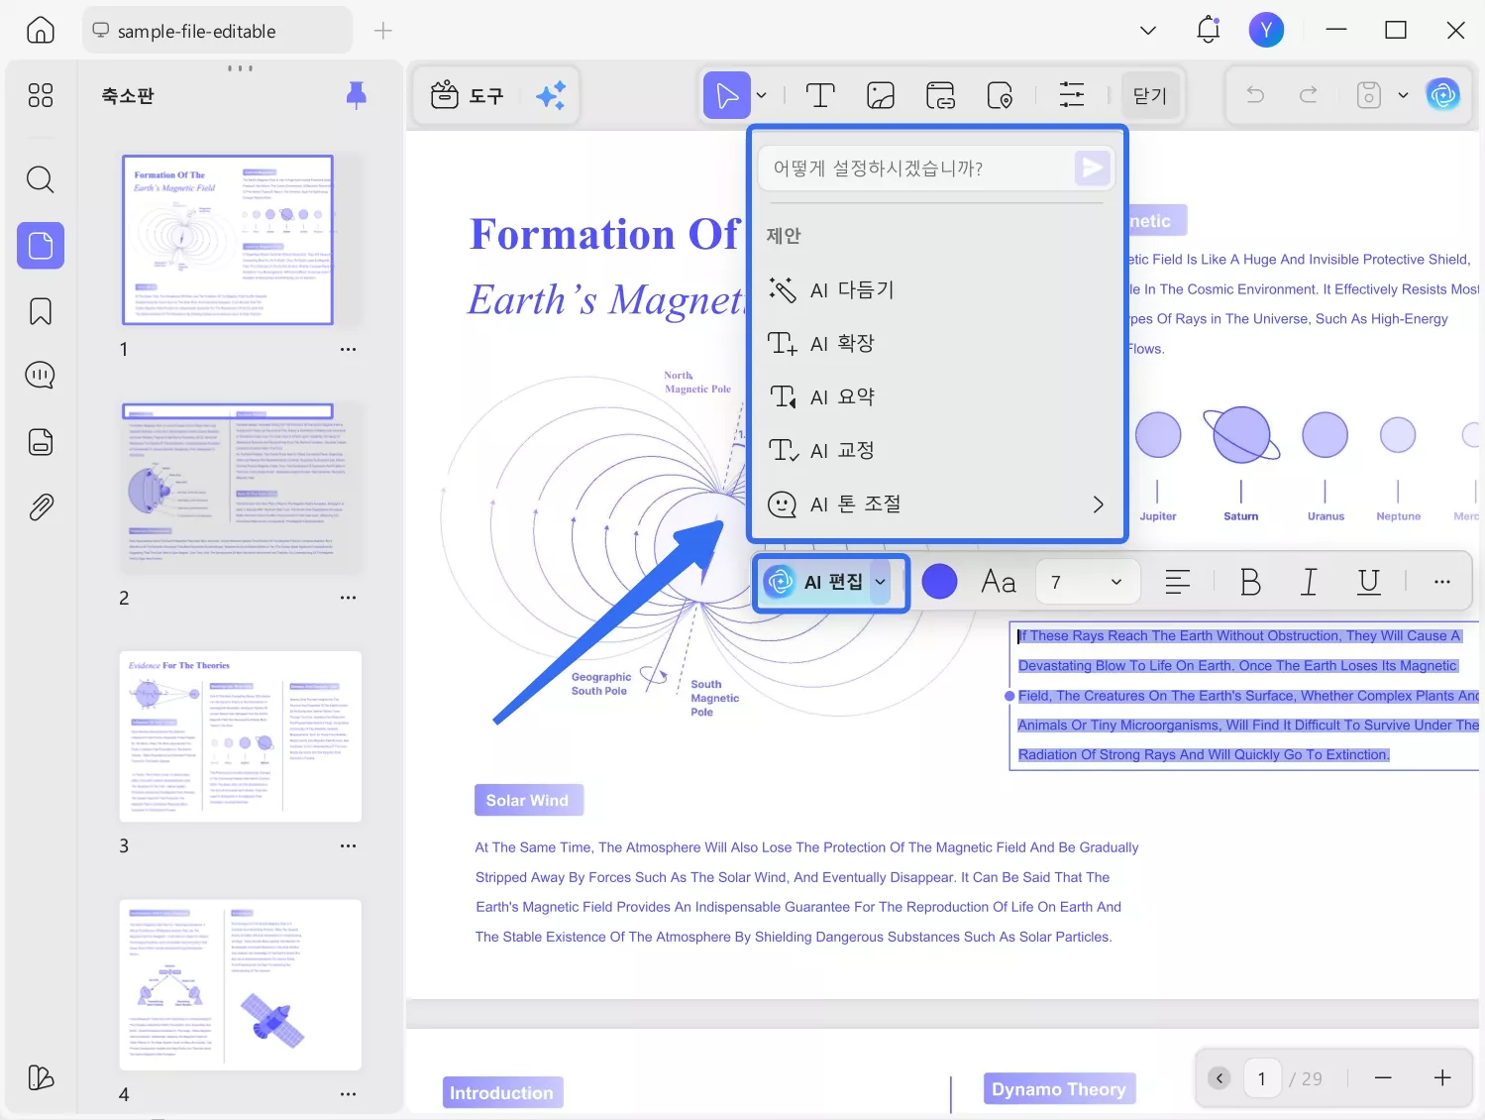Open page 2 thumbnail options menu
Screen dimensions: 1485x1120
coord(348,598)
